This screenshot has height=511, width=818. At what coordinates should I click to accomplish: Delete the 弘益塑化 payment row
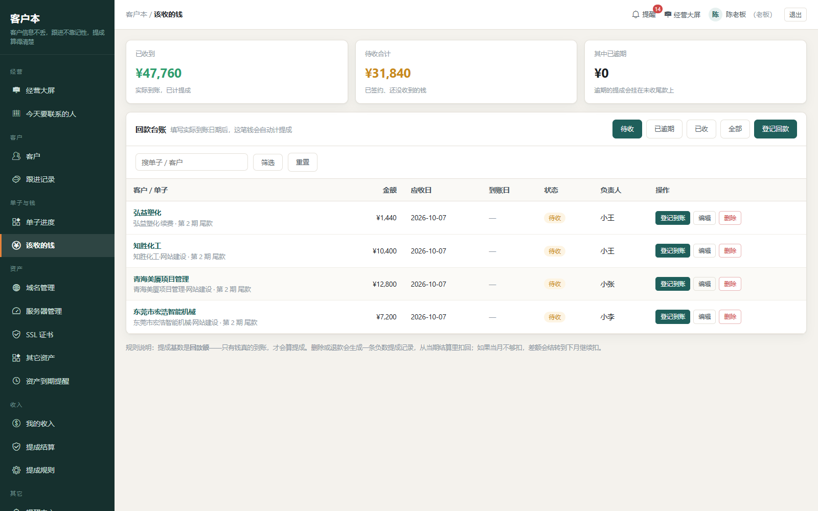730,218
